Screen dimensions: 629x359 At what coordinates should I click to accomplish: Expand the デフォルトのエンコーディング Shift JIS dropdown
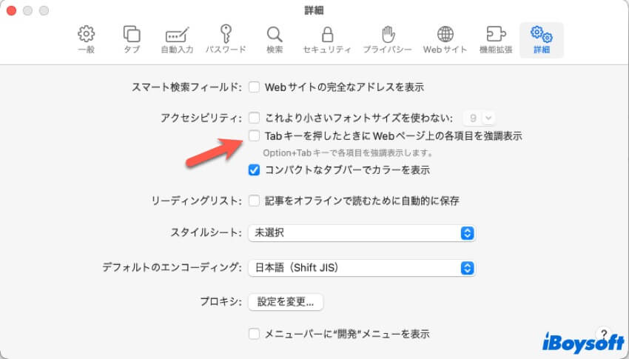pyautogui.click(x=362, y=267)
